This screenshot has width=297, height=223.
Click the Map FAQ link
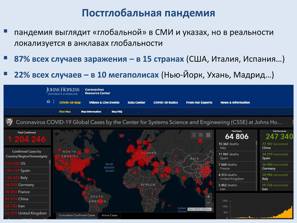pyautogui.click(x=117, y=112)
